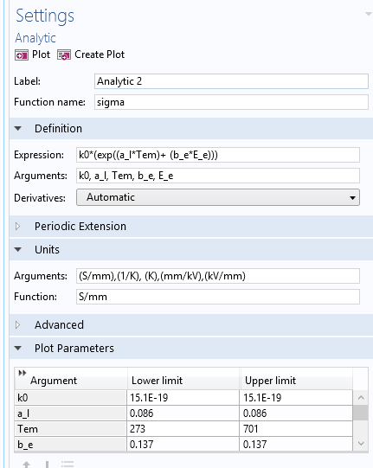The width and height of the screenshot is (373, 468).
Task: Open the settings panel menu arrow at top right
Action: point(369,14)
